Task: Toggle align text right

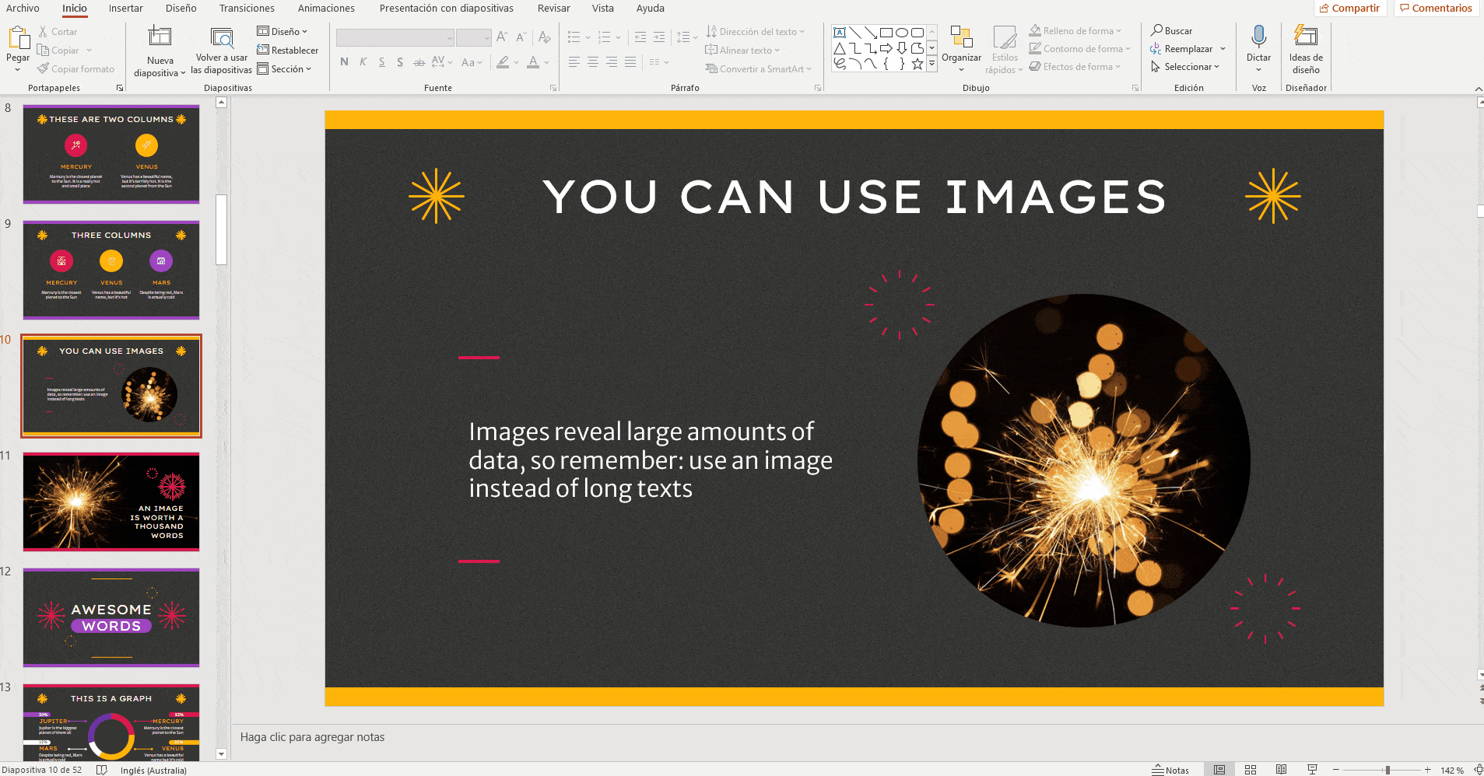Action: (x=611, y=62)
